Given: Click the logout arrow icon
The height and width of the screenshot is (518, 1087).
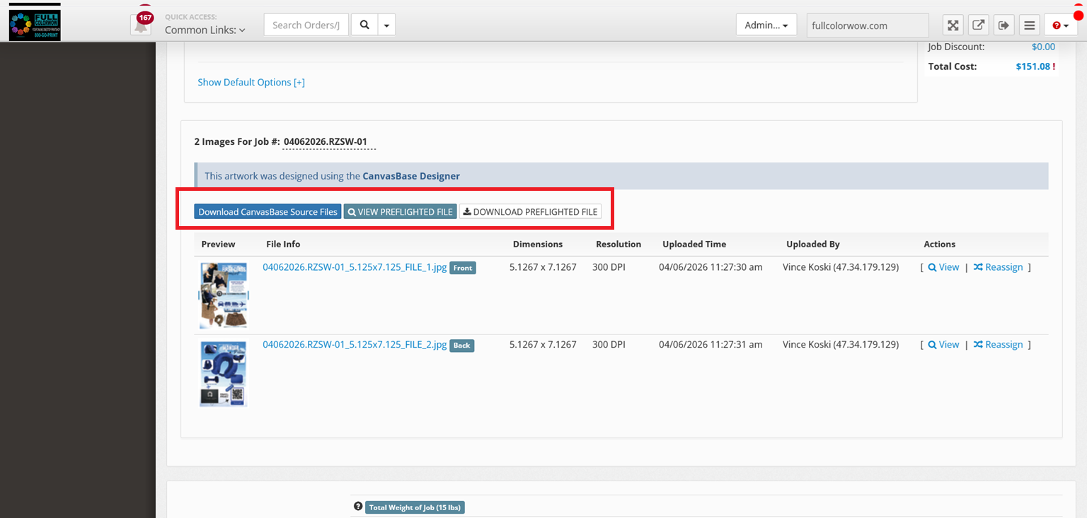Looking at the screenshot, I should click(x=1003, y=25).
